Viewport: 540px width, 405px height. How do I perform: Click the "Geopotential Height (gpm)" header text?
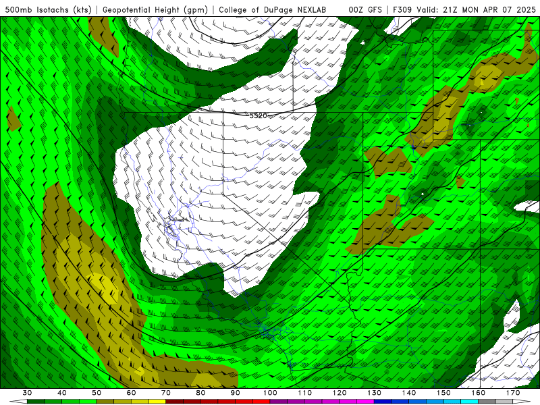coord(155,9)
